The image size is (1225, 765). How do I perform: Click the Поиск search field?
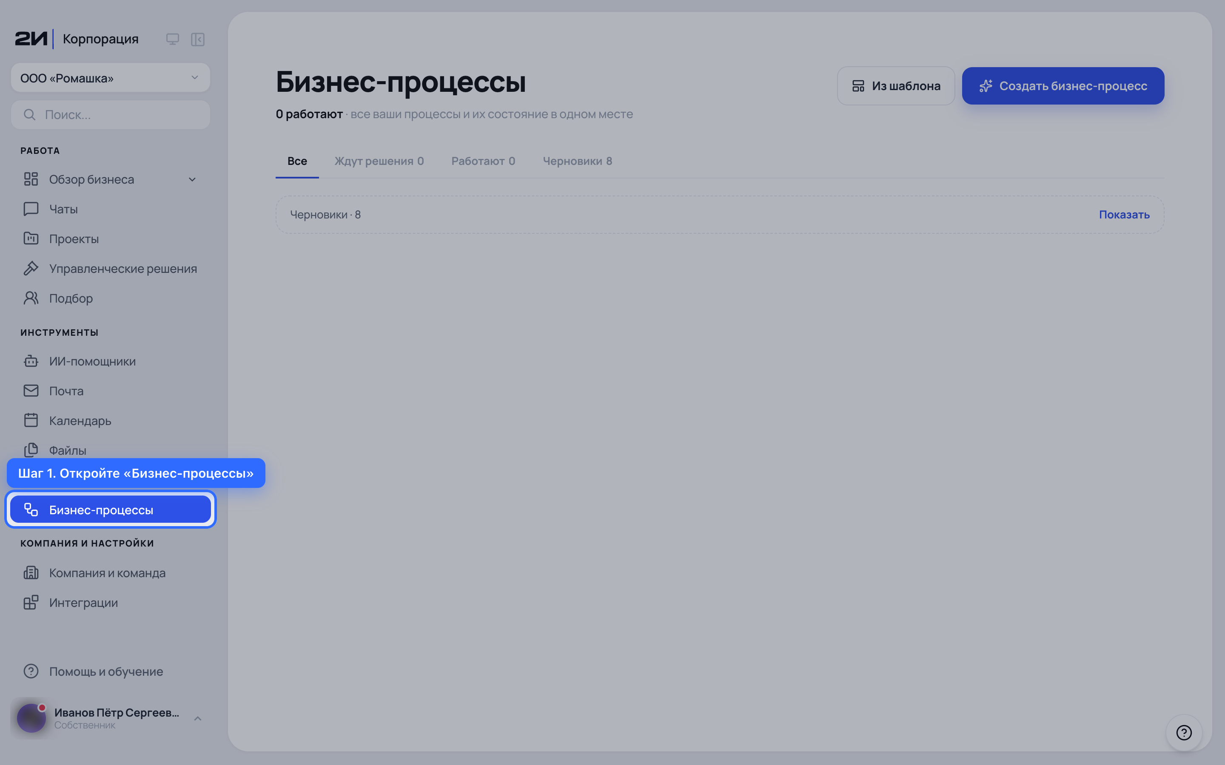point(110,115)
